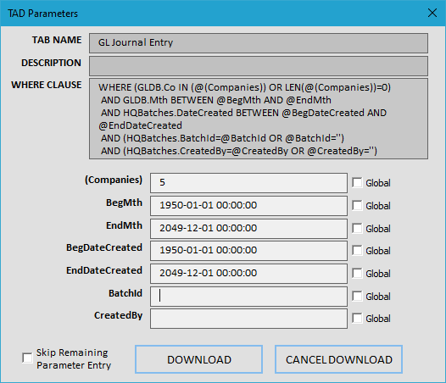446x383 pixels.
Task: Click the TAD Parameters window title
Action: click(42, 14)
